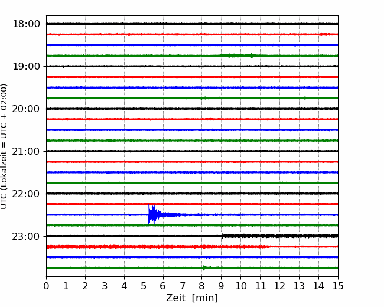This screenshot has height=307, width=384.
Task: Click x-axis tick label 6
Action: coord(163,286)
